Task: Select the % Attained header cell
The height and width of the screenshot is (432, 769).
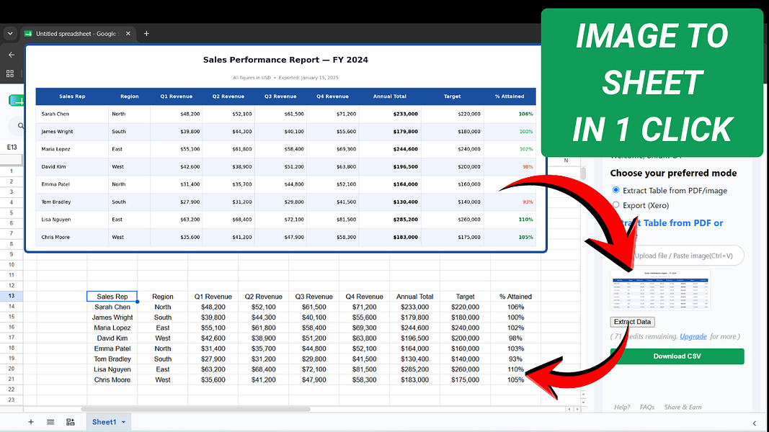Action: (x=515, y=297)
